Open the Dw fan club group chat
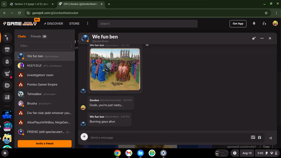The image size is (281, 158). pos(44,113)
